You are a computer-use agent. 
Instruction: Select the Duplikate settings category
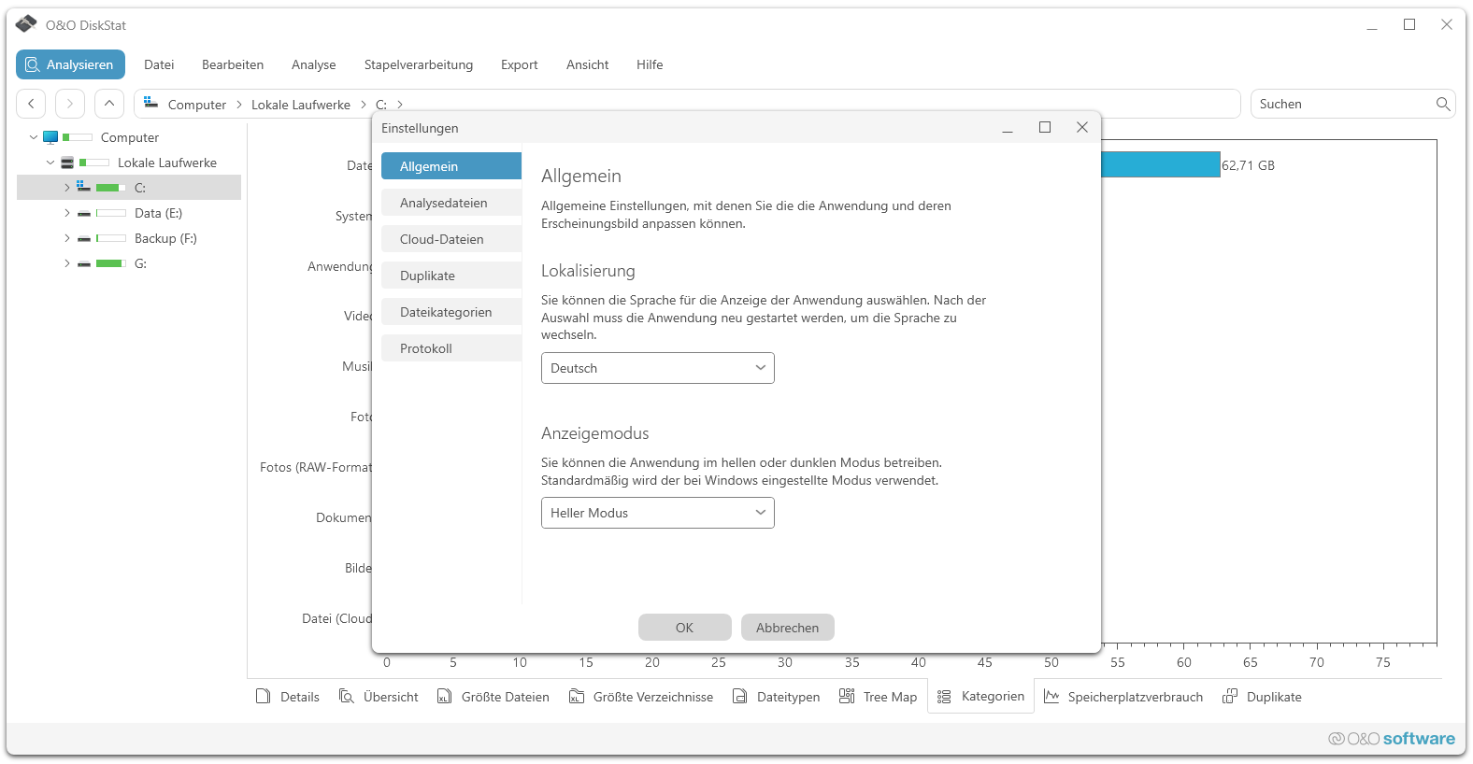[x=451, y=276]
